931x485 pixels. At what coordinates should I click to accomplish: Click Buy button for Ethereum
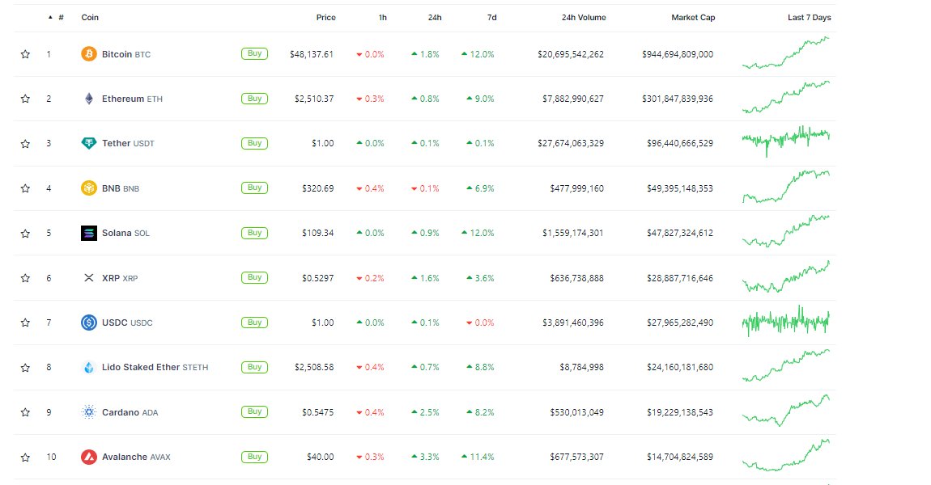254,99
